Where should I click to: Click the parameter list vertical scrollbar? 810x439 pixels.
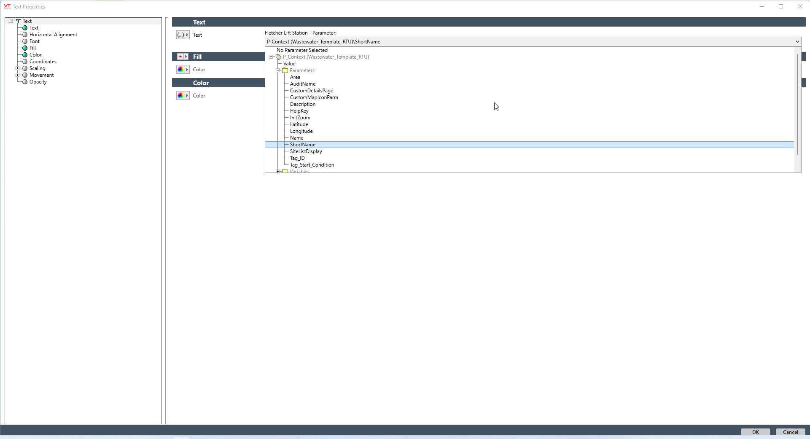797,105
